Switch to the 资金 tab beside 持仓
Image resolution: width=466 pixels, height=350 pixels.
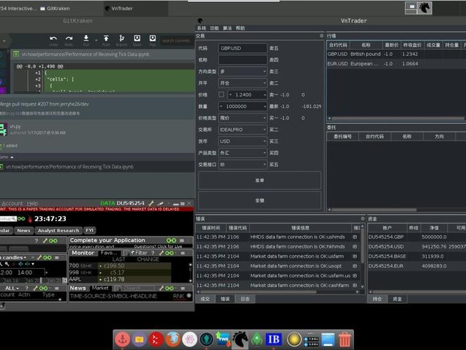[x=397, y=299]
